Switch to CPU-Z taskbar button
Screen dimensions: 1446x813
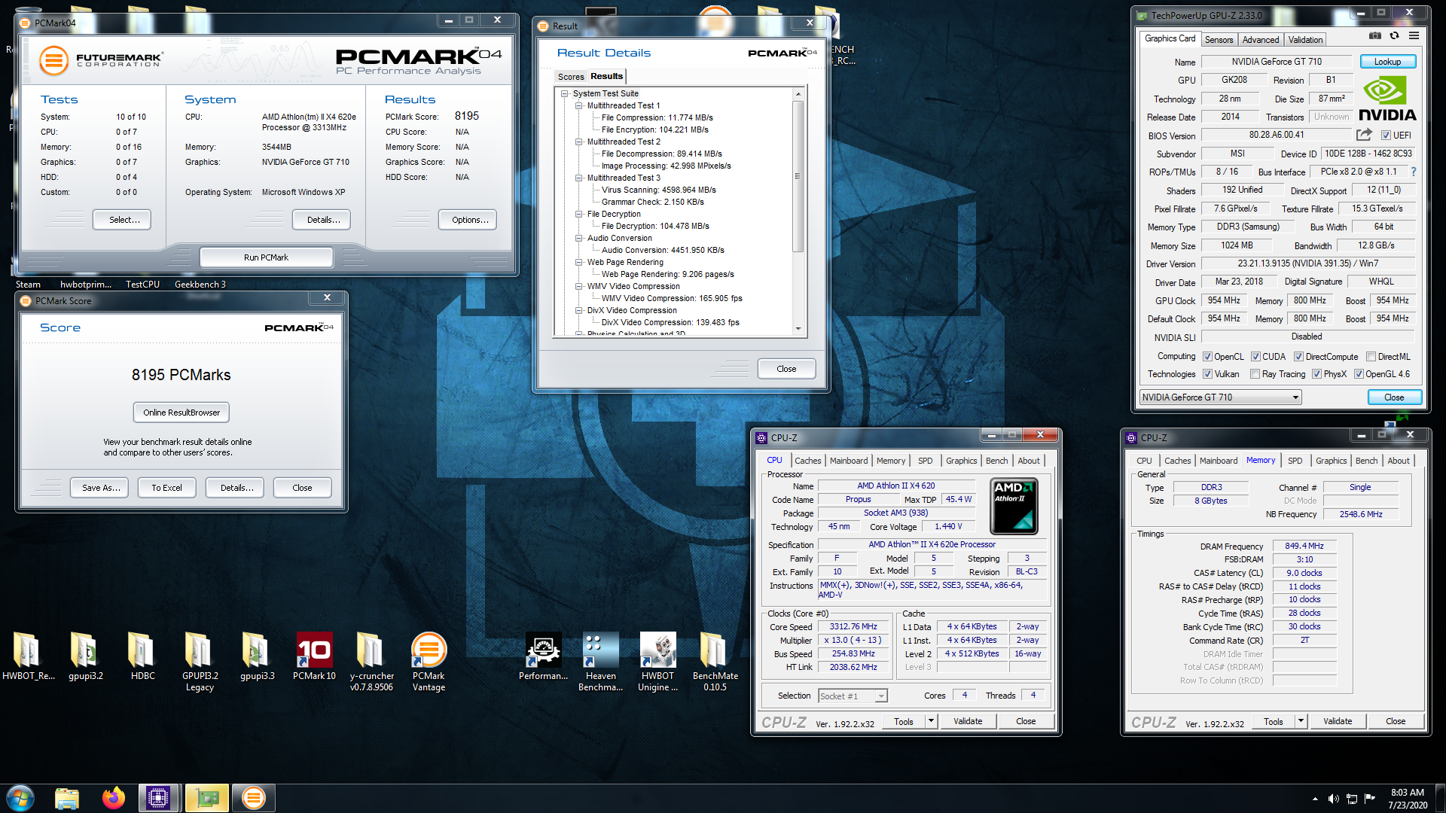point(158,798)
